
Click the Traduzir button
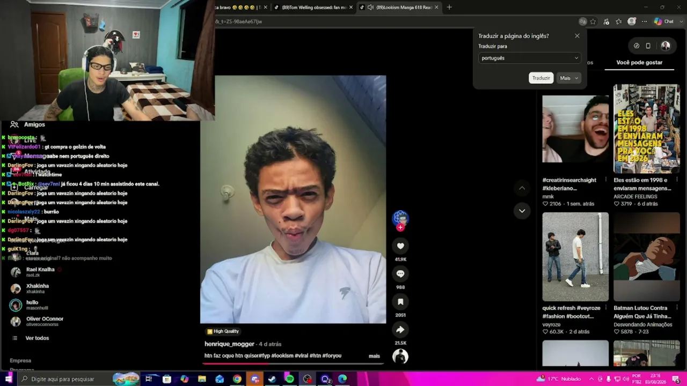(541, 78)
